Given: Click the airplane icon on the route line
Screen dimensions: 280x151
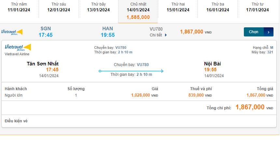Looking at the screenshot, I should click(x=162, y=71).
